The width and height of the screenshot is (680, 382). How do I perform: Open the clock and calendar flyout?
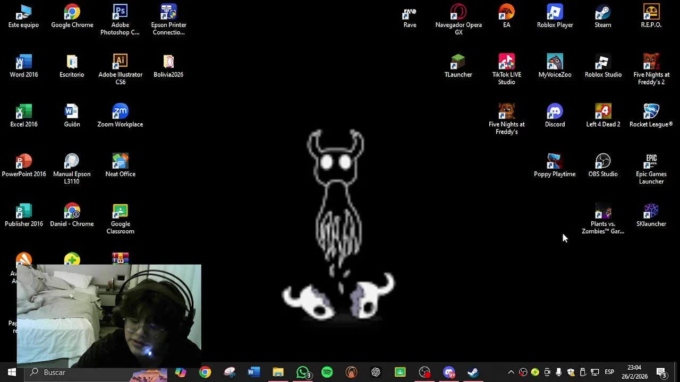pos(634,372)
